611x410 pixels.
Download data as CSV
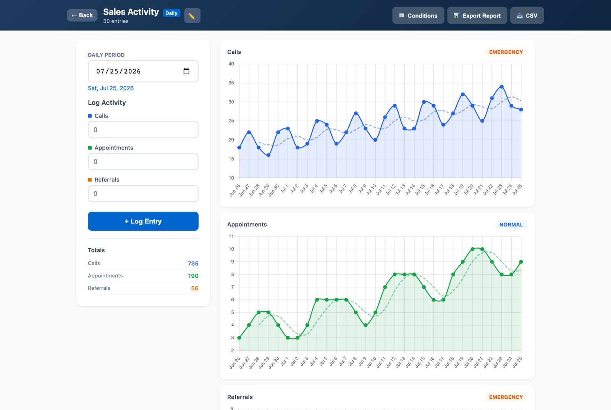[x=527, y=16]
